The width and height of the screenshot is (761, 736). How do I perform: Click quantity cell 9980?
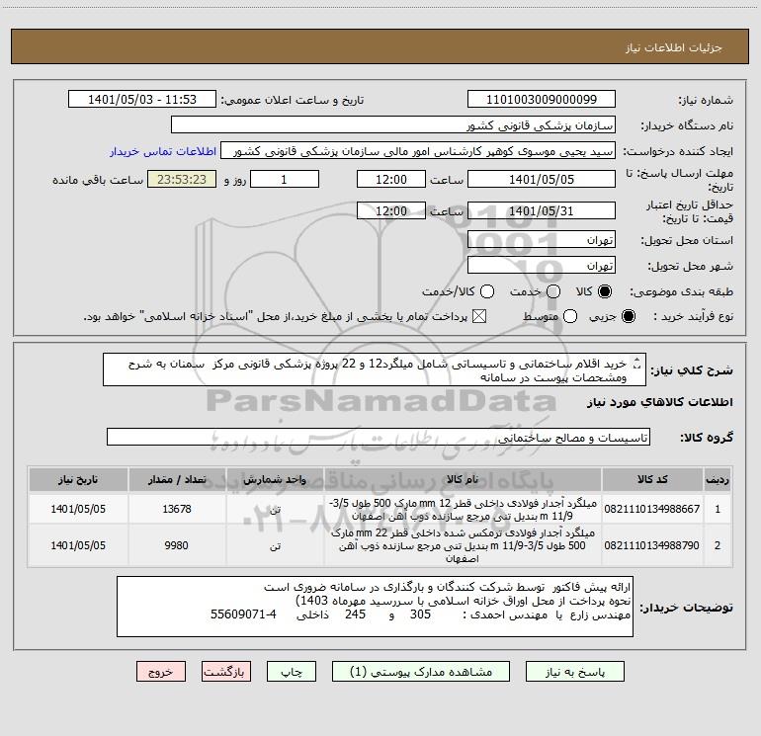(x=176, y=545)
